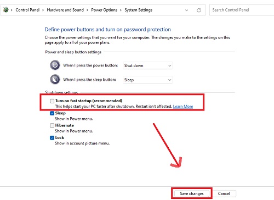274x200 pixels.
Task: Check the Hibernate checkbox
Action: pos(52,125)
